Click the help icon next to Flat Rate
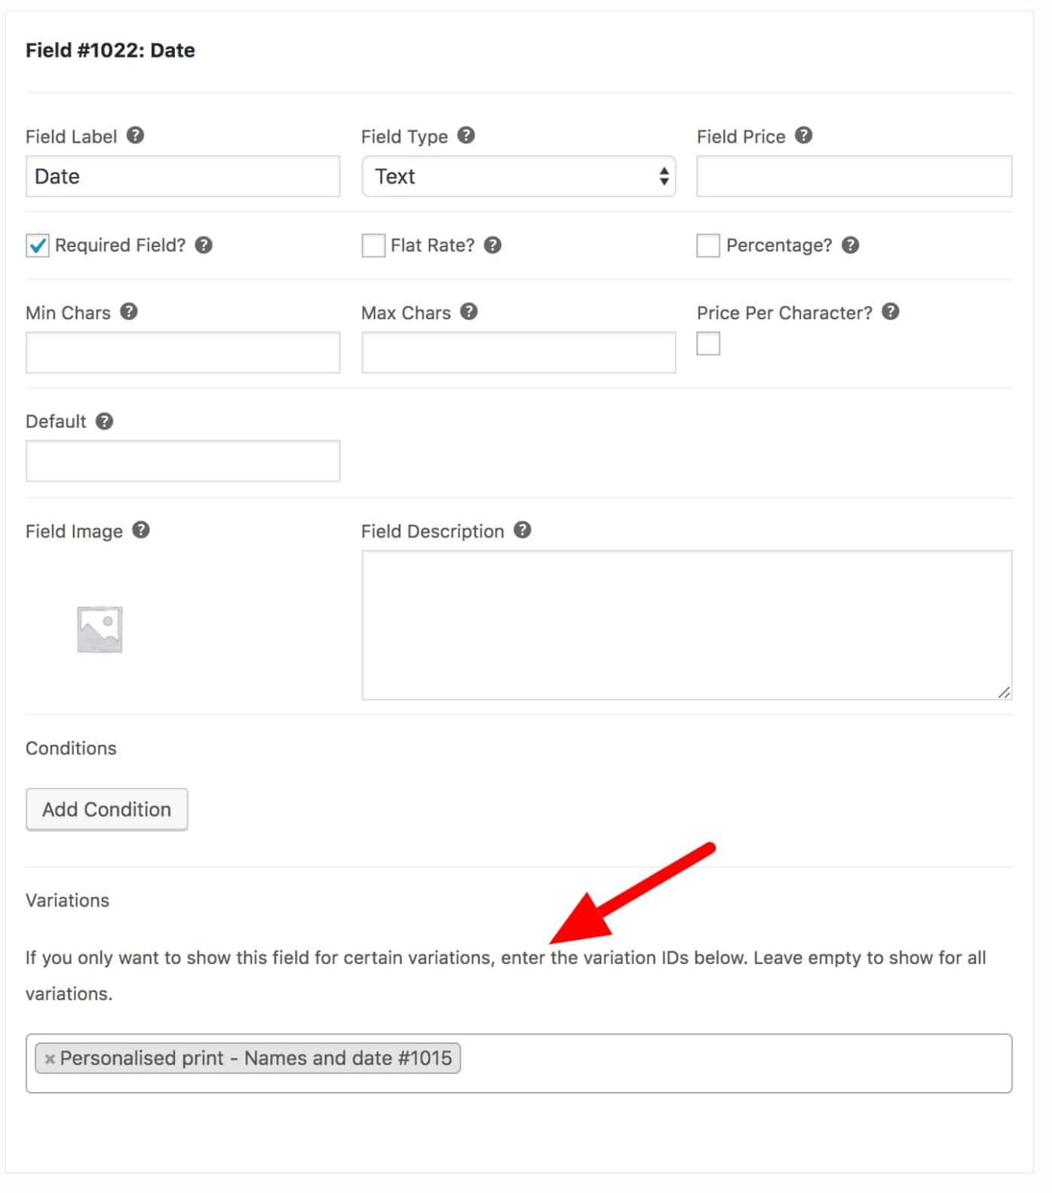The height and width of the screenshot is (1193, 1052). point(493,245)
